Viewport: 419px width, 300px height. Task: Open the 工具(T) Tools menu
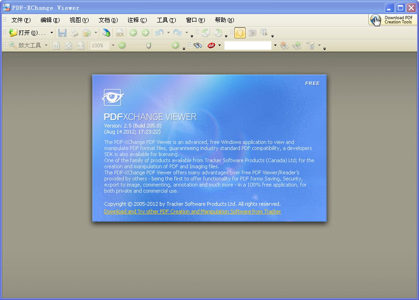166,20
